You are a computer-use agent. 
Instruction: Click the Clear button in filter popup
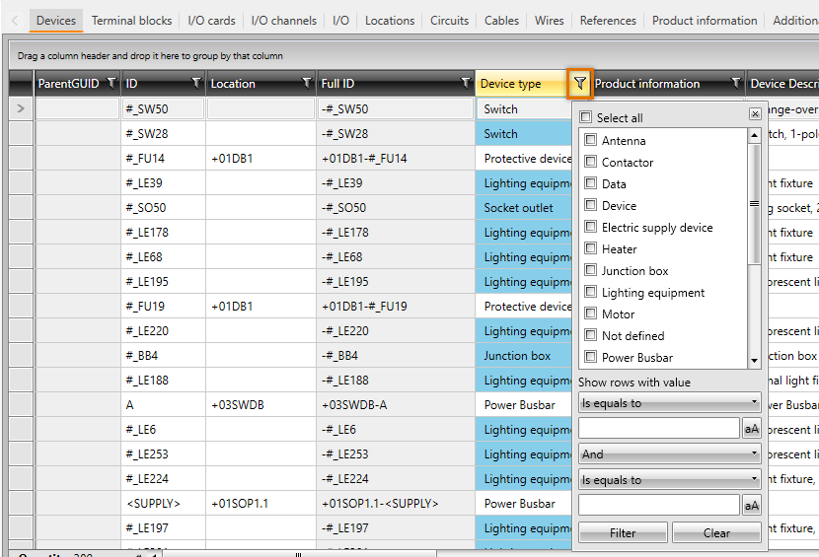point(716,533)
